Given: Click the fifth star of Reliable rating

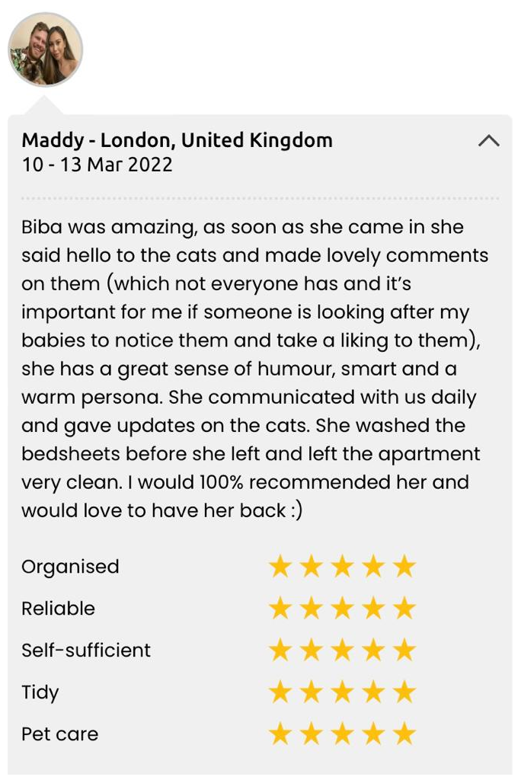Looking at the screenshot, I should [x=404, y=609].
